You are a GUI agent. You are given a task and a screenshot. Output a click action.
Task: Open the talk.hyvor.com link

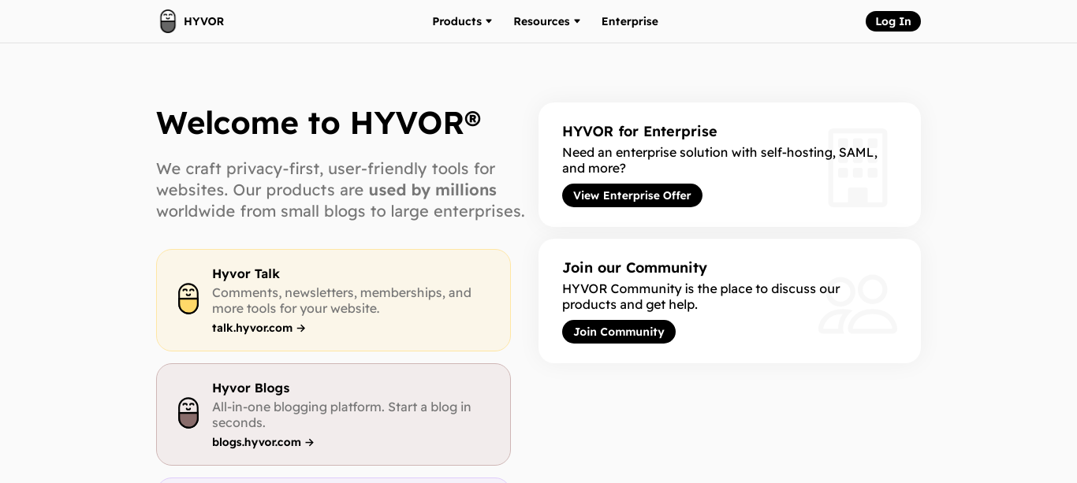tap(252, 328)
